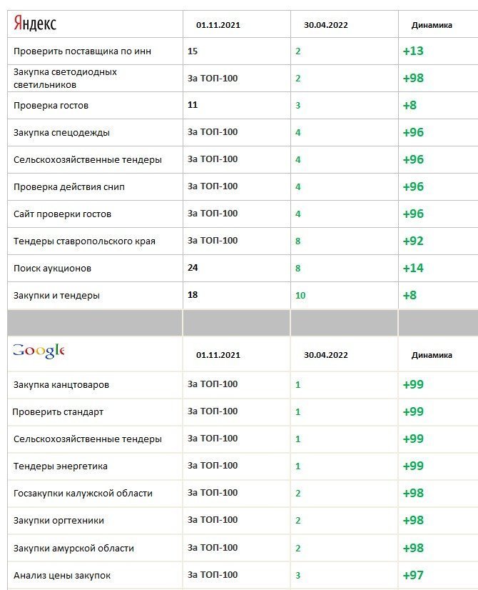Click the +97 dynamics value
Viewport: 478px width, 590px height.
click(x=412, y=575)
